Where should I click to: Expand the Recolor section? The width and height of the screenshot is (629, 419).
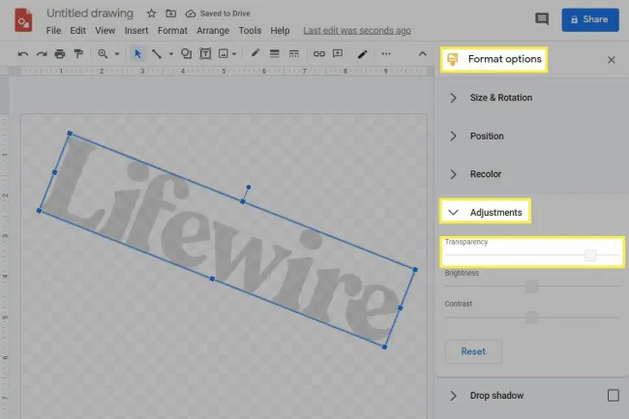pos(453,174)
